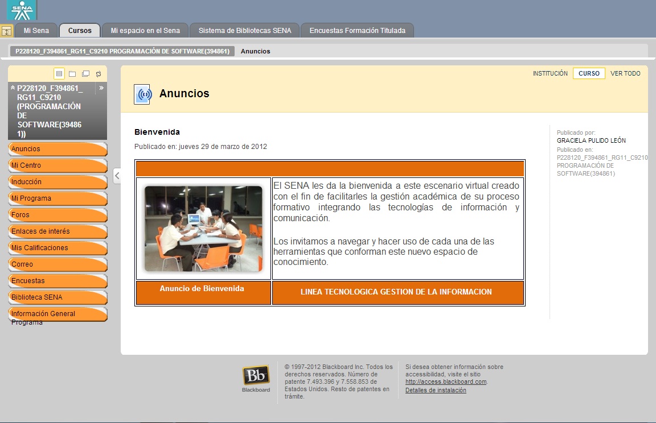Switch to the Mi Sena tab
This screenshot has width=656, height=423.
click(x=36, y=30)
